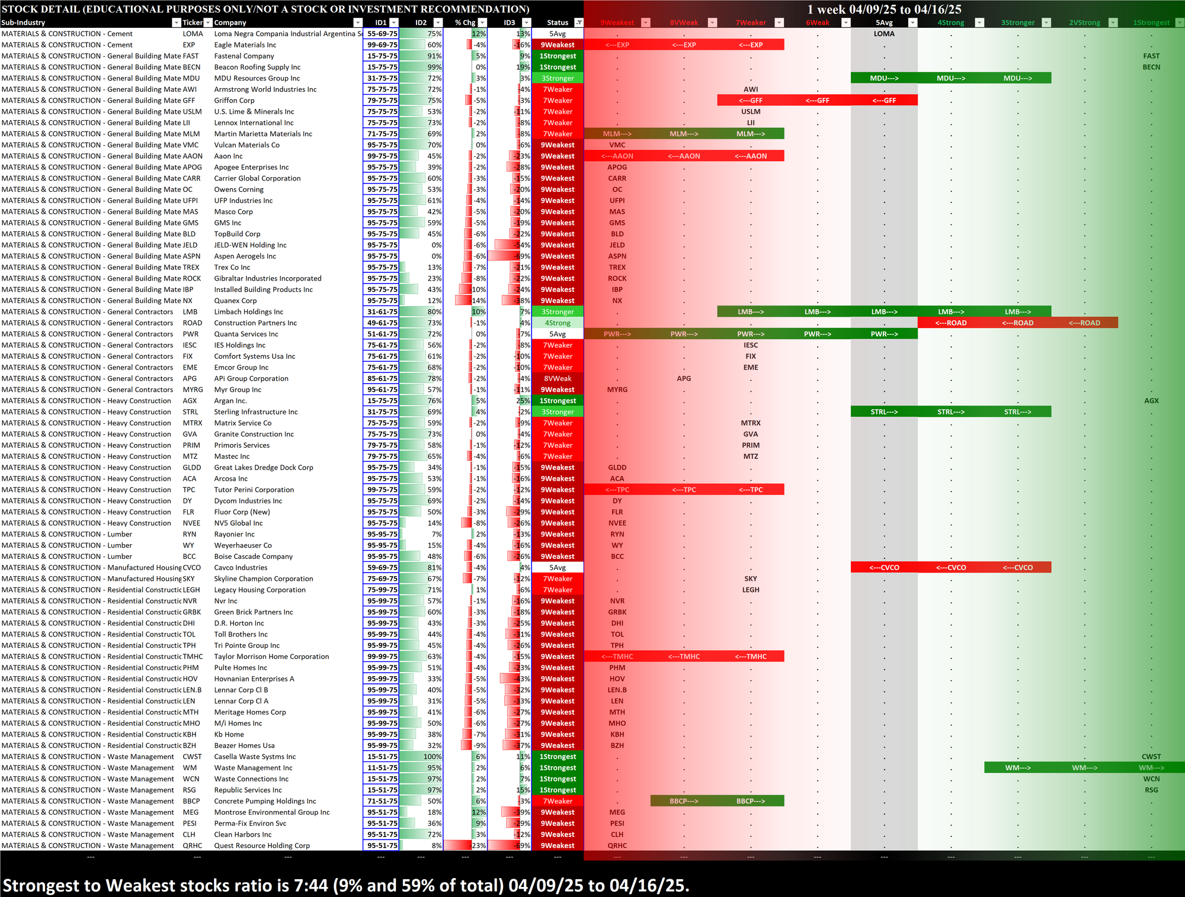Click the Ticker column filter button
Image resolution: width=1185 pixels, height=897 pixels.
tap(208, 22)
